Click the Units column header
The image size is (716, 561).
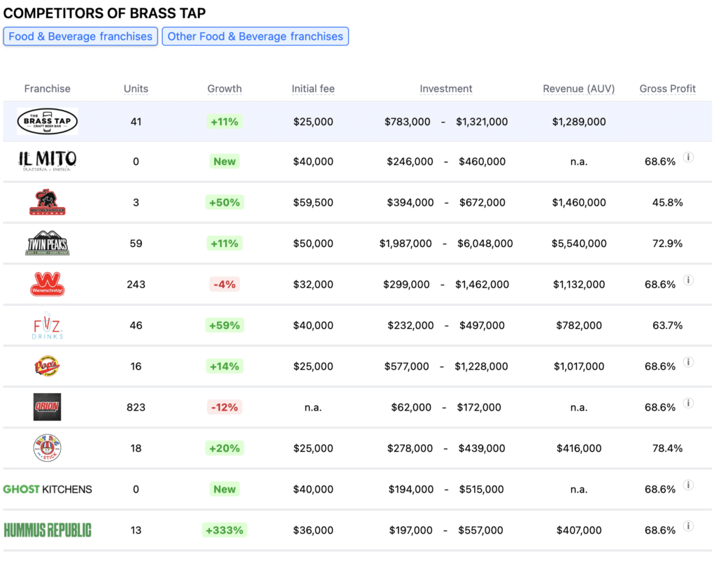click(136, 89)
